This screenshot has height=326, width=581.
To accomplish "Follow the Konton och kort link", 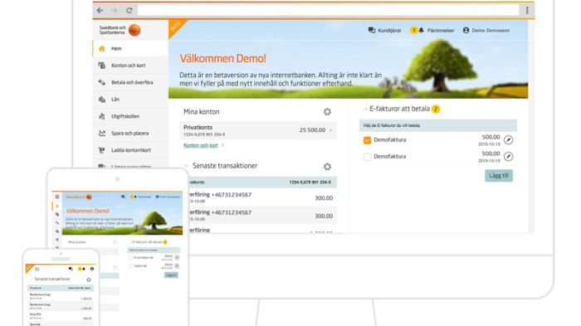I will (201, 145).
